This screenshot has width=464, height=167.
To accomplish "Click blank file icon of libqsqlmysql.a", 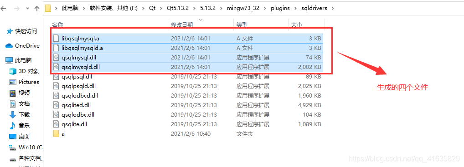I will point(56,38).
